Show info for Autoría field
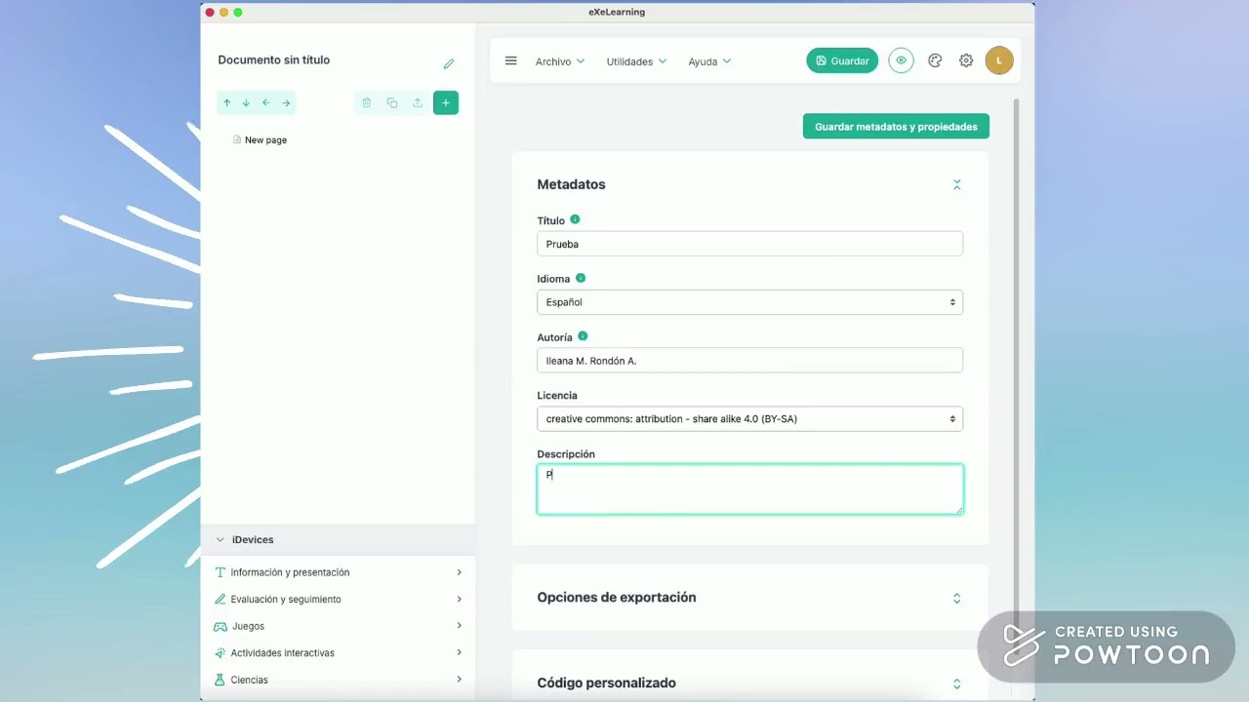The width and height of the screenshot is (1249, 702). [583, 336]
